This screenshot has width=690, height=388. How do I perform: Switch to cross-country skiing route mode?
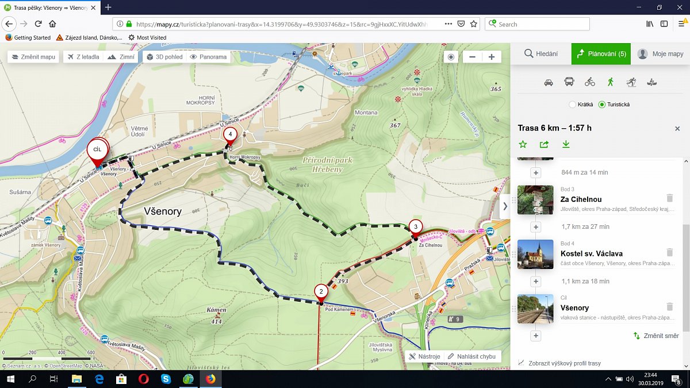click(631, 82)
